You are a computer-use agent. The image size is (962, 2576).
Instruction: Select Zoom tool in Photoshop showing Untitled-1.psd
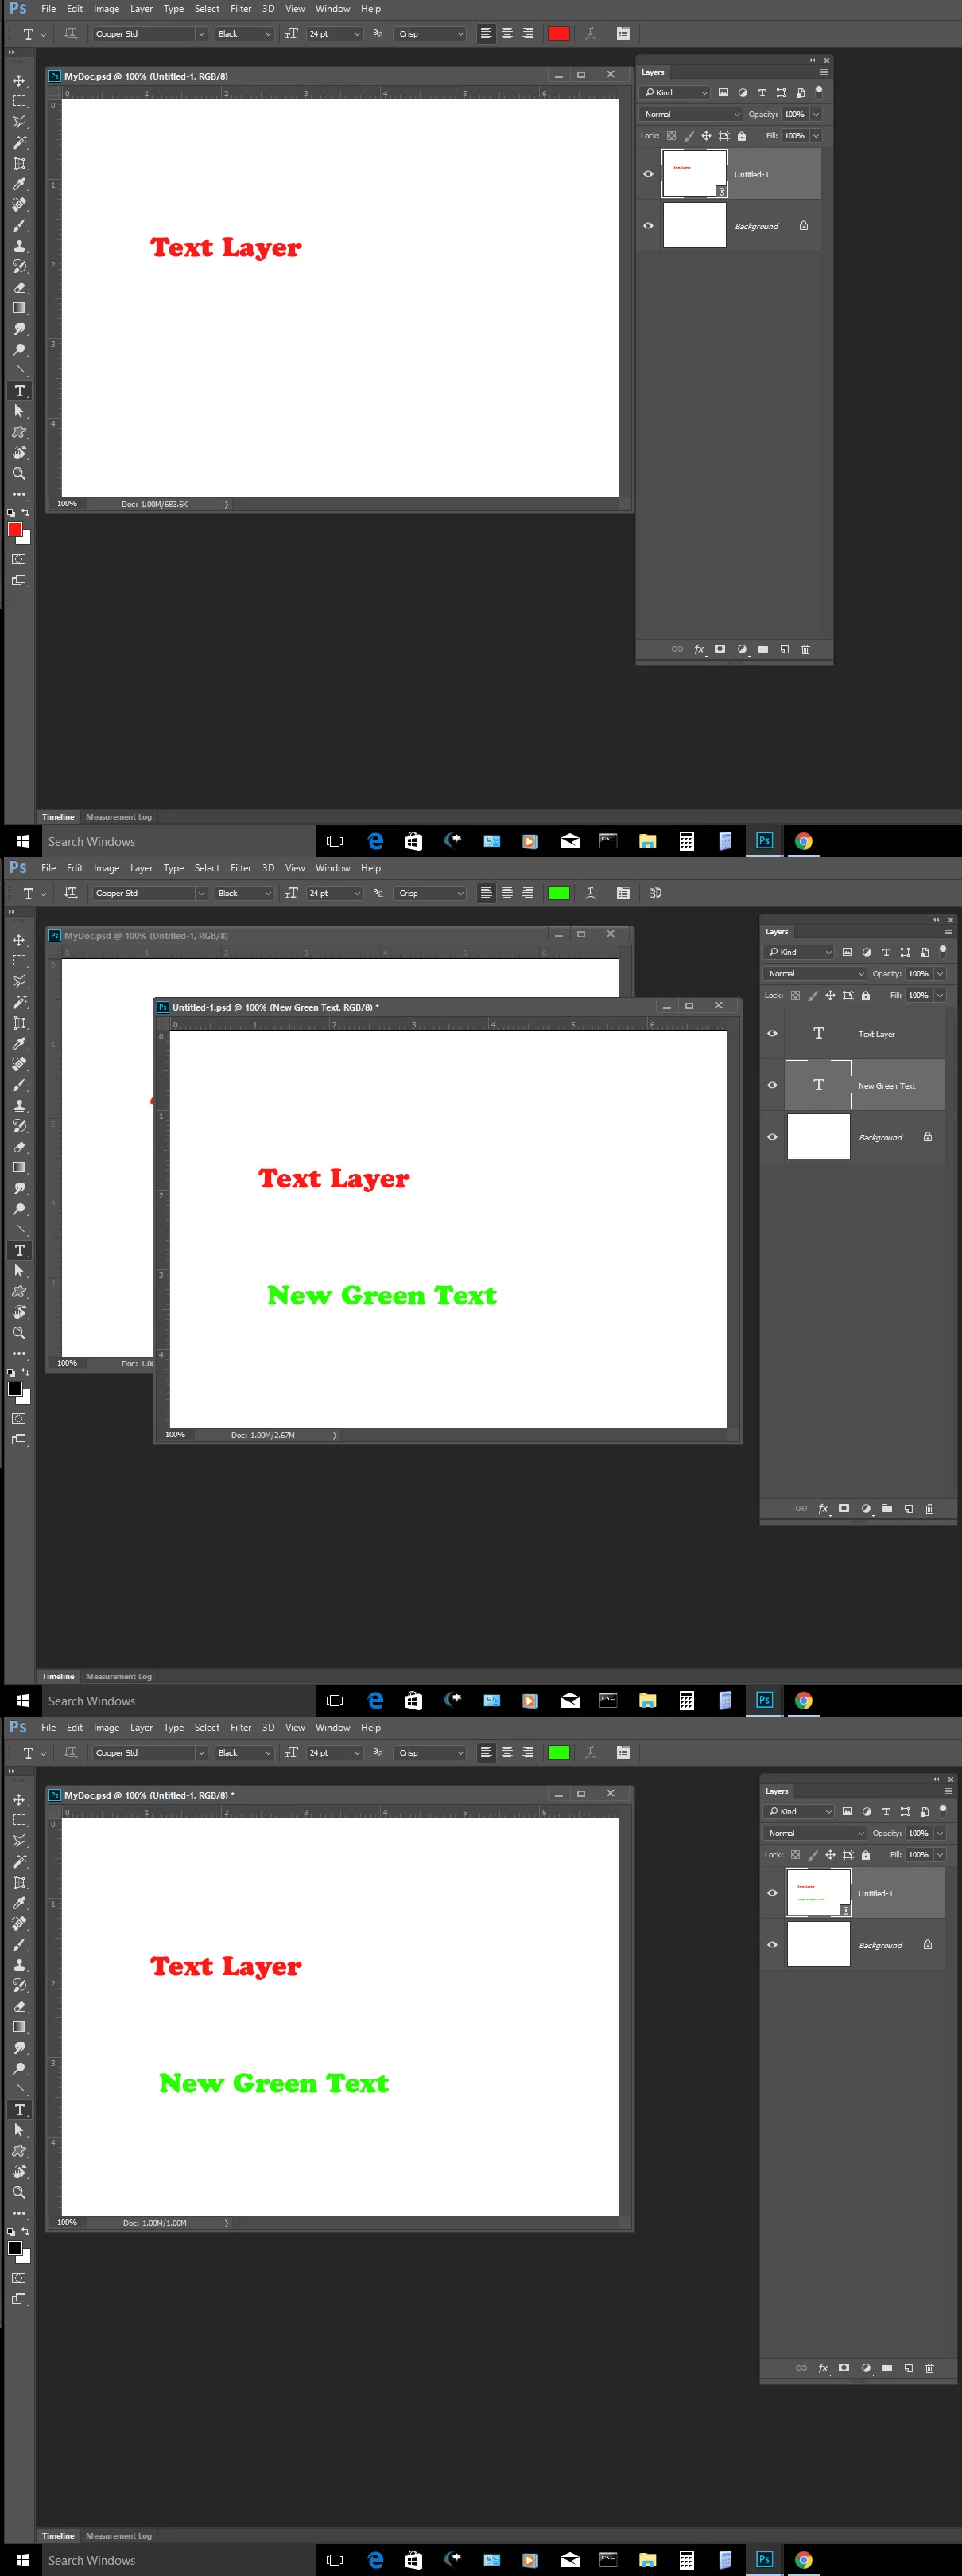coord(19,1333)
